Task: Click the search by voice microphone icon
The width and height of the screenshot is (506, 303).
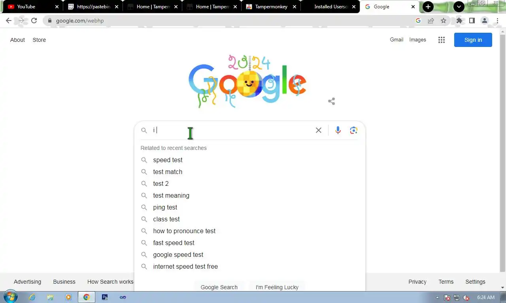Action: (338, 130)
